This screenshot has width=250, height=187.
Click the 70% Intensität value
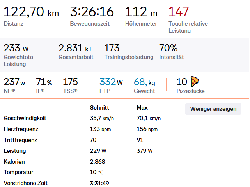point(168,48)
